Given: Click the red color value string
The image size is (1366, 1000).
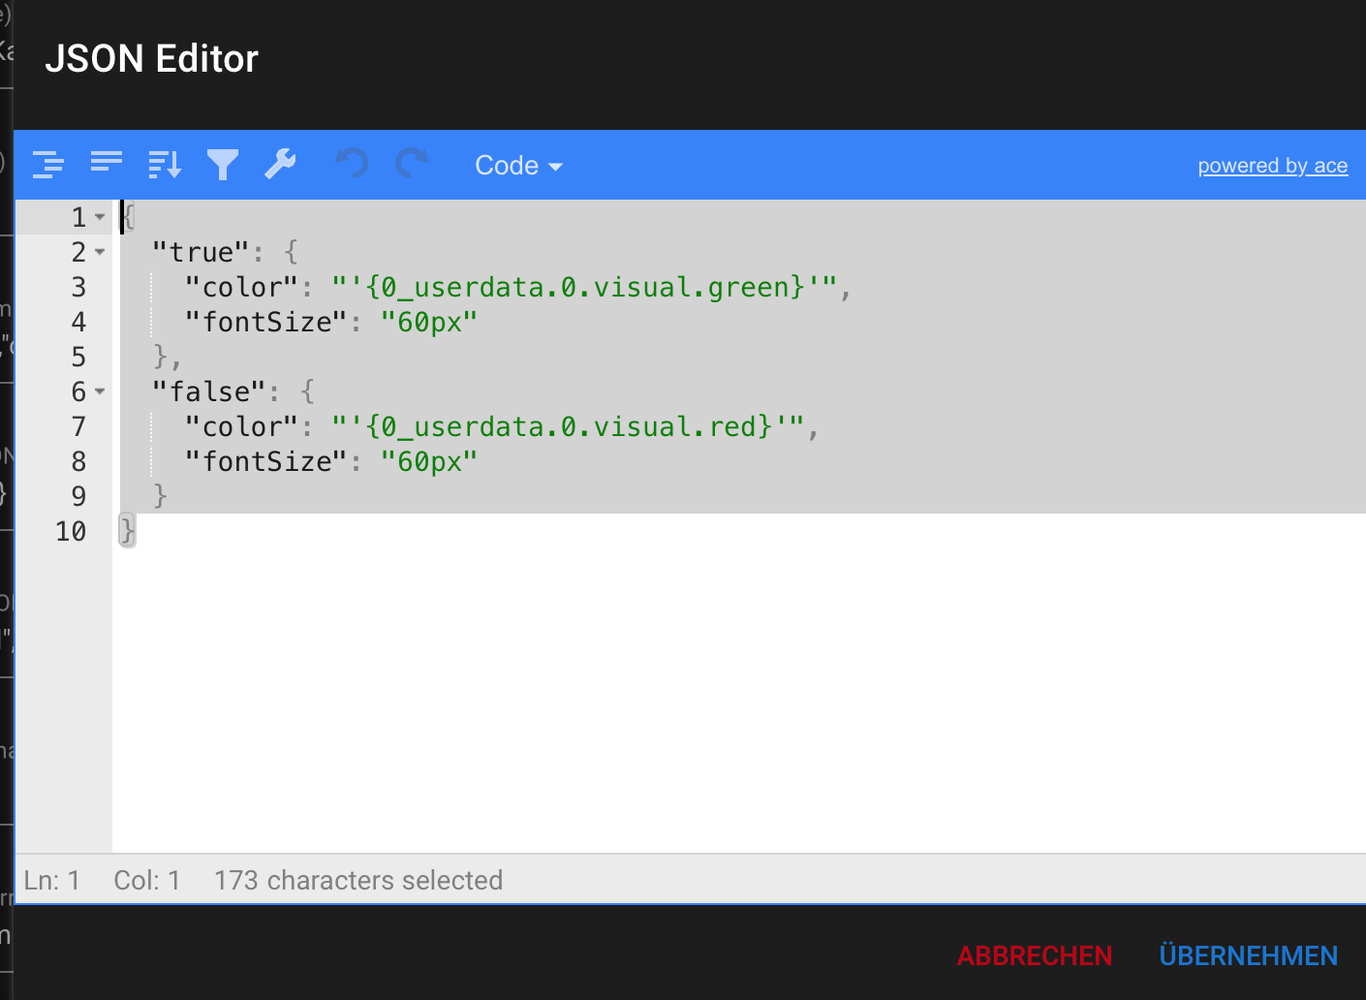Looking at the screenshot, I should point(568,426).
